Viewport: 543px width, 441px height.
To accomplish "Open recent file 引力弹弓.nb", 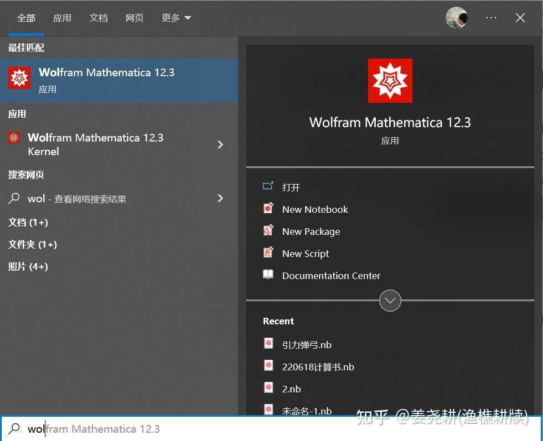I will (x=307, y=345).
